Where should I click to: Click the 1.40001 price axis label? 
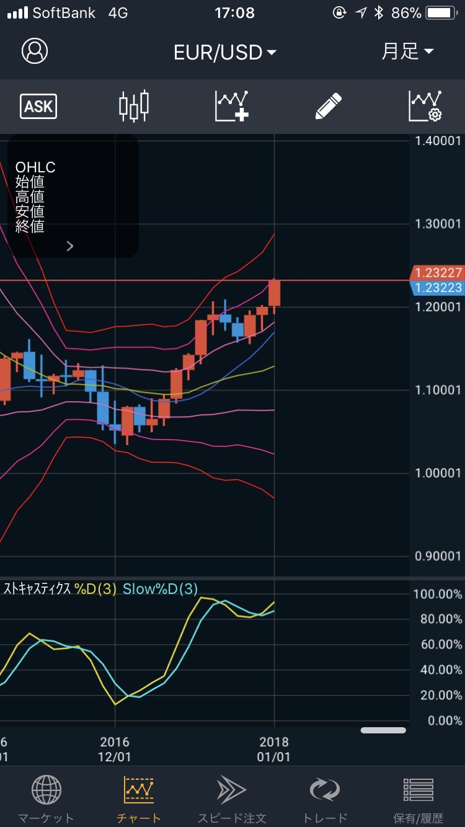438,141
